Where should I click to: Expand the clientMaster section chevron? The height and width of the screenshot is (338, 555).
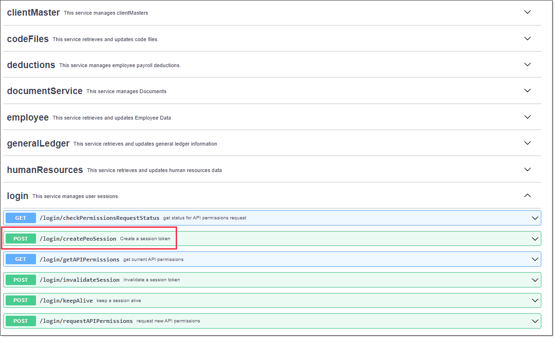[528, 12]
